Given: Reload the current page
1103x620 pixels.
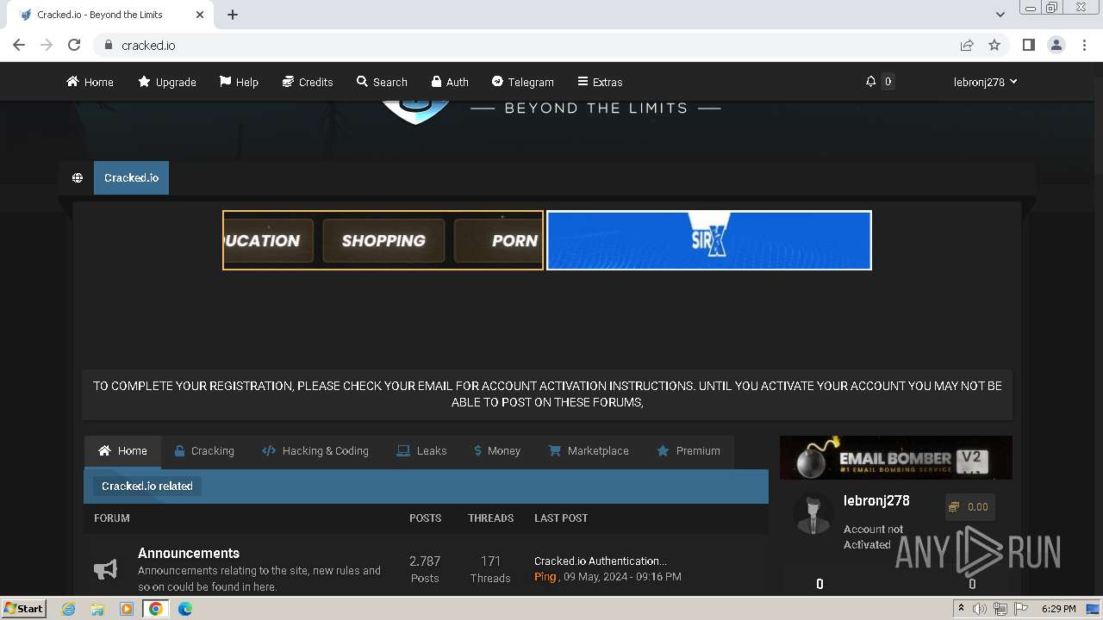Looking at the screenshot, I should (x=74, y=45).
